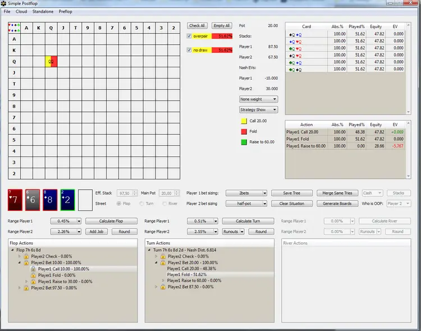The width and height of the screenshot is (421, 331).
Task: Open turn Range Player1 0.51% dropdown
Action: click(203, 221)
